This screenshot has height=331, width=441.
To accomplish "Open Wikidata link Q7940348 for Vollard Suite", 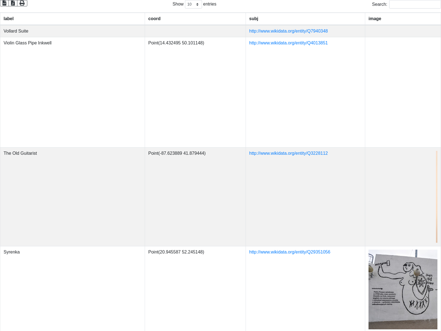I will point(288,31).
